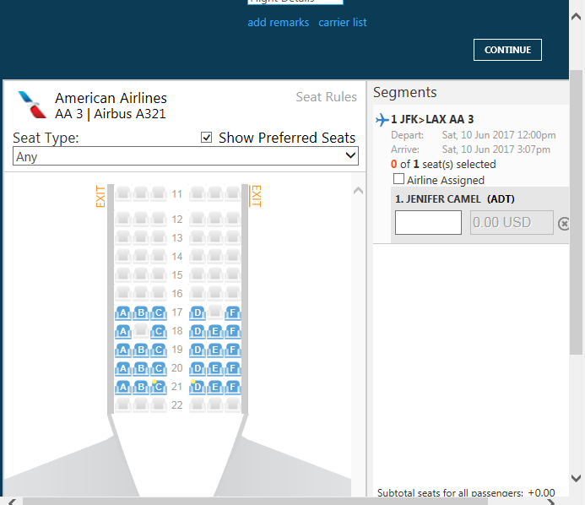The width and height of the screenshot is (585, 505).
Task: Select seat 17F by the window
Action: 233,312
